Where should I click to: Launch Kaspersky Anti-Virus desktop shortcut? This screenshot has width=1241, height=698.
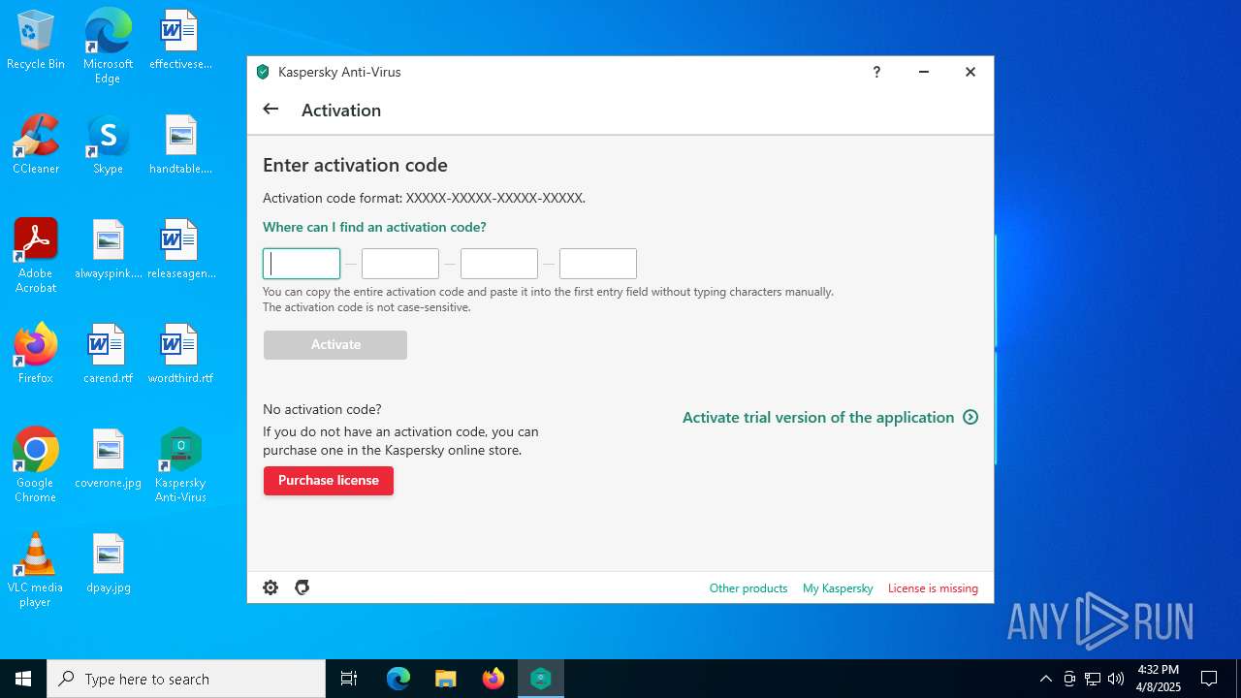180,465
